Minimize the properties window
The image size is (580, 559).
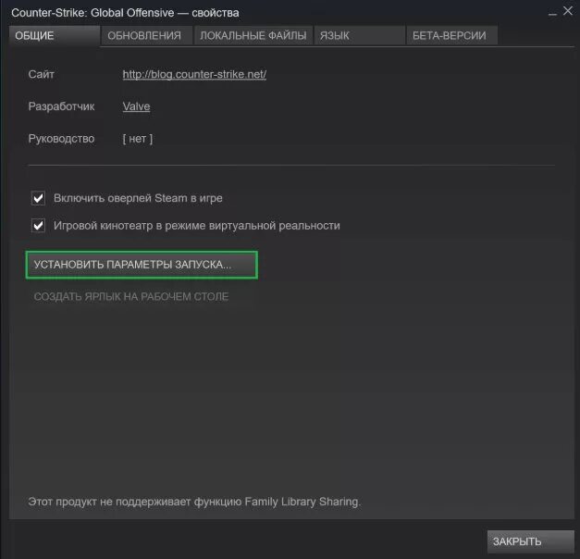click(552, 14)
